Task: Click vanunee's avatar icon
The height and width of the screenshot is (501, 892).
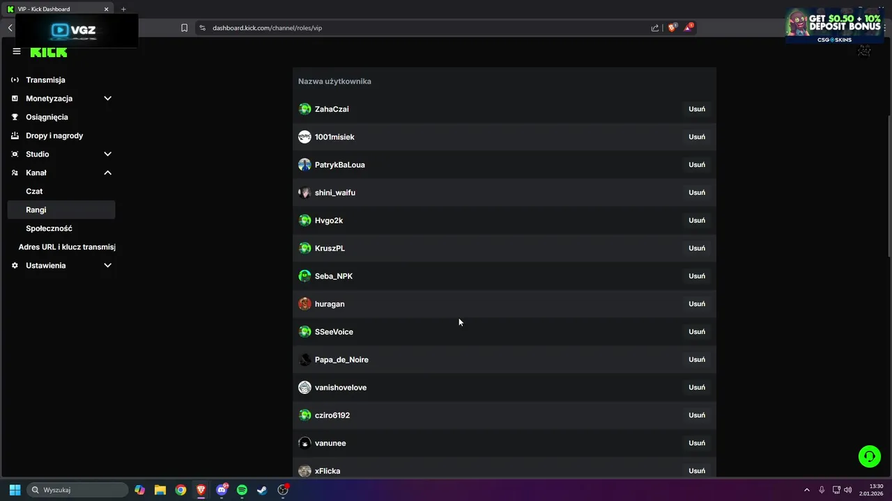Action: tap(305, 443)
